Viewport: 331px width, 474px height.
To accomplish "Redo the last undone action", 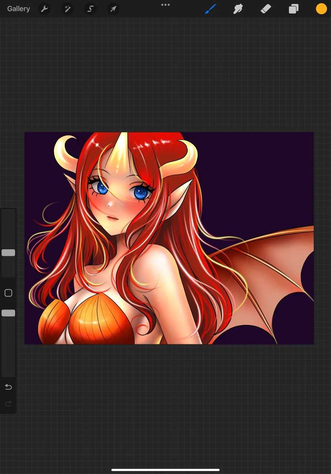I will (8, 404).
